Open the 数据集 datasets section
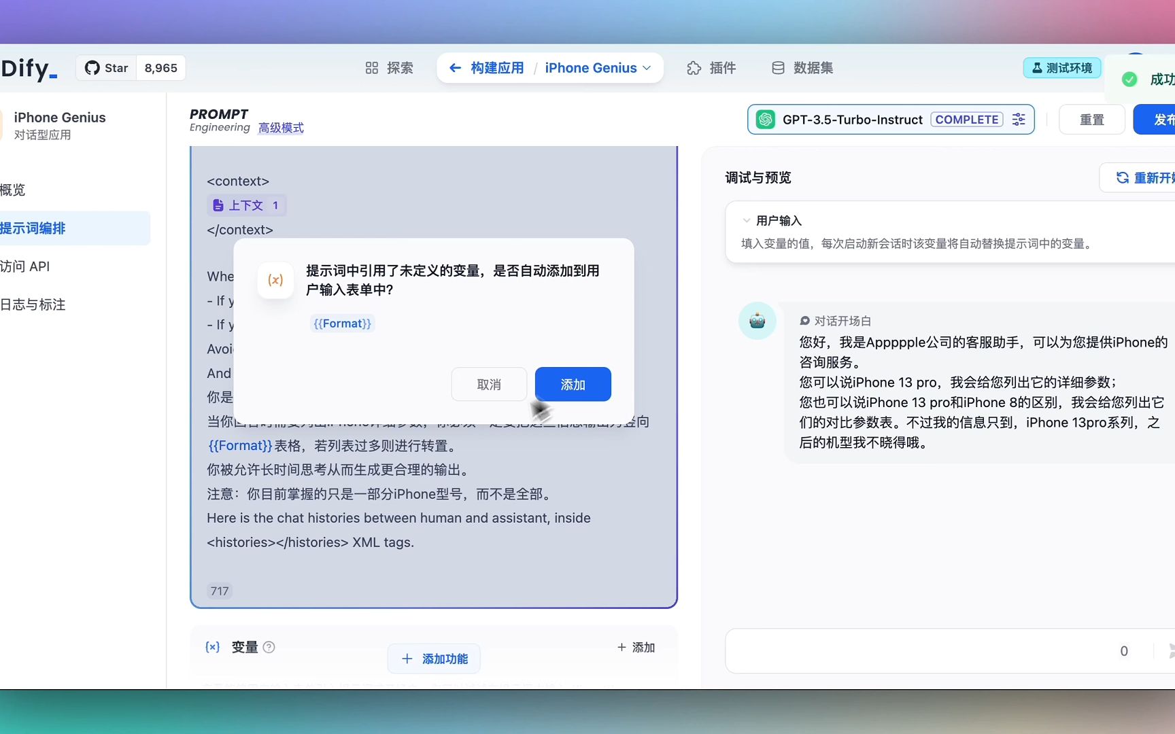The height and width of the screenshot is (734, 1175). coord(802,67)
